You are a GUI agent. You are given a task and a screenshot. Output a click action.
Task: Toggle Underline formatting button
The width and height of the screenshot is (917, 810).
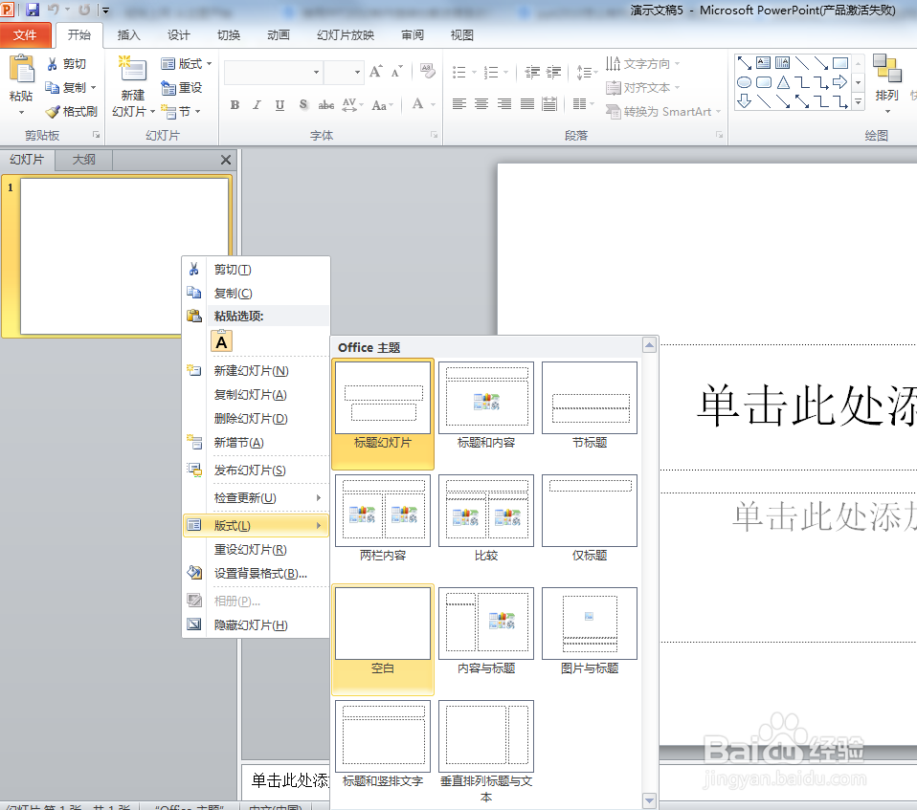280,105
